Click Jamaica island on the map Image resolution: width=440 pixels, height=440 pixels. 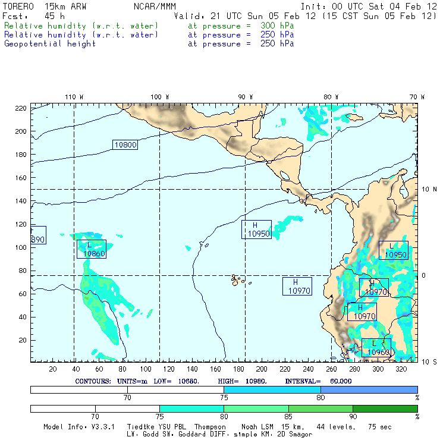[x=354, y=117]
